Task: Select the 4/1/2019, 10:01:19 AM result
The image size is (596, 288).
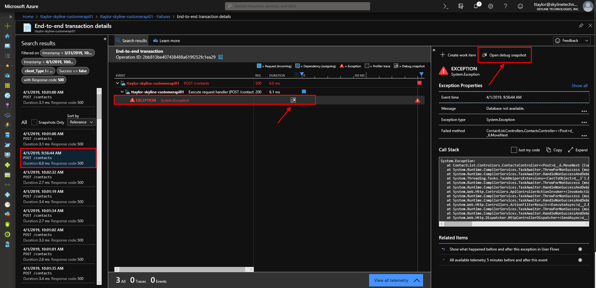Action: [58, 197]
